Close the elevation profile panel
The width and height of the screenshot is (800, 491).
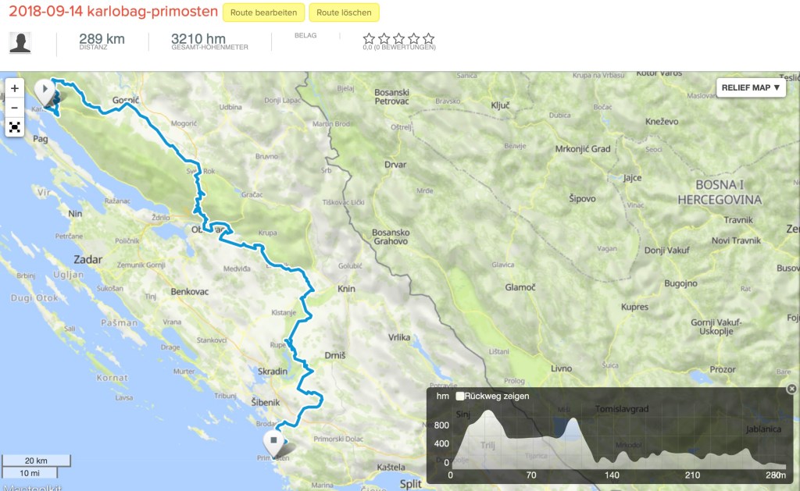[x=791, y=389]
